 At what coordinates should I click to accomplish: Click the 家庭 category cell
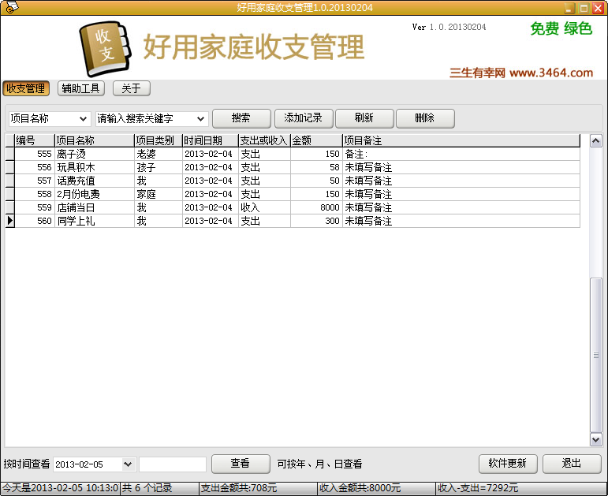(159, 194)
